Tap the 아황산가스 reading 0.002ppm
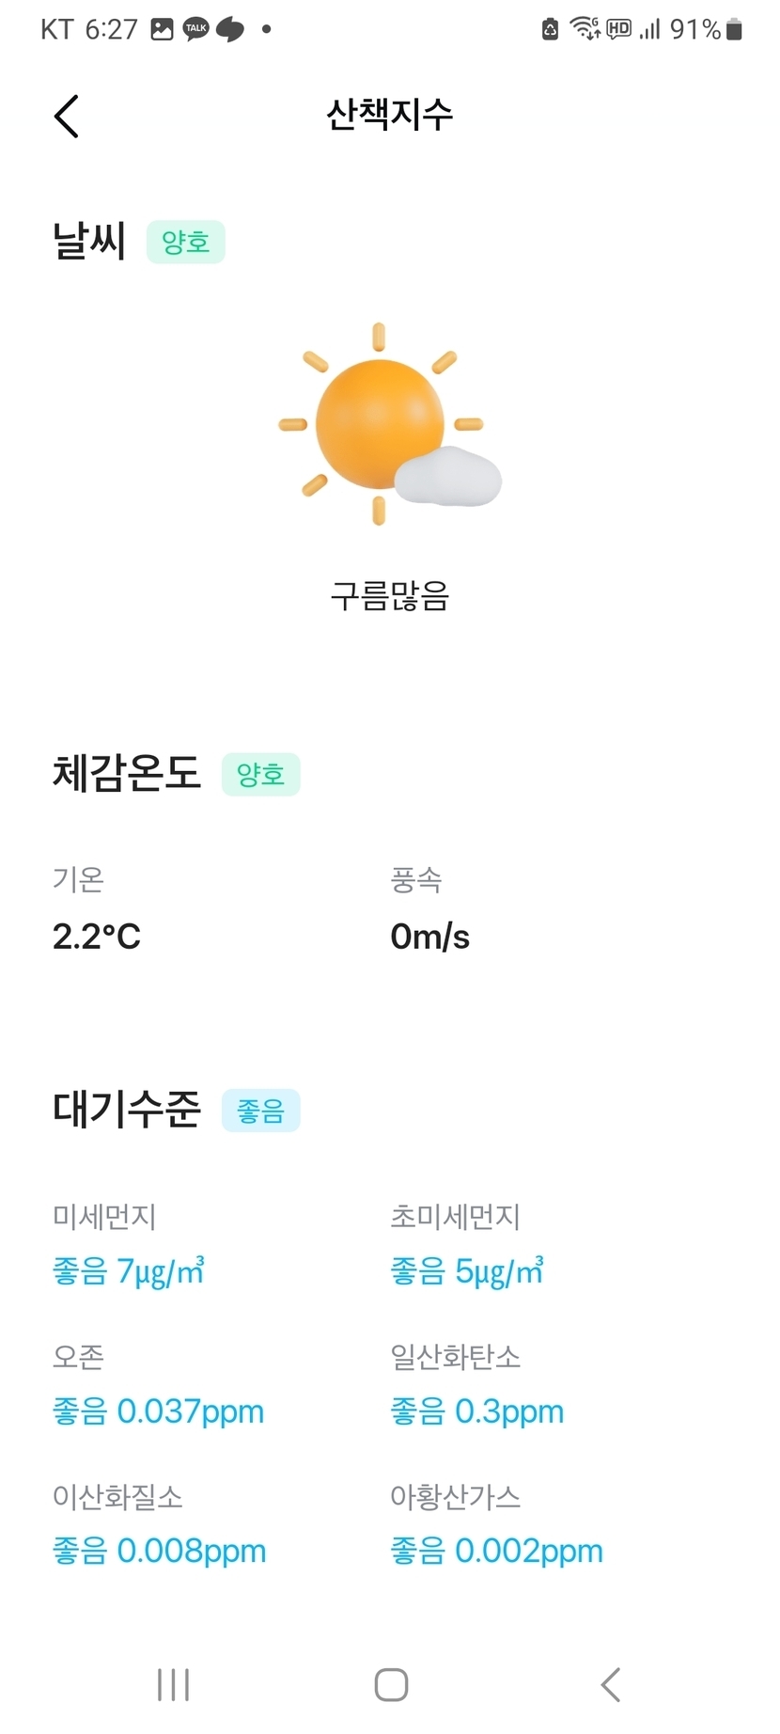This screenshot has height=1734, width=780. point(497,1551)
